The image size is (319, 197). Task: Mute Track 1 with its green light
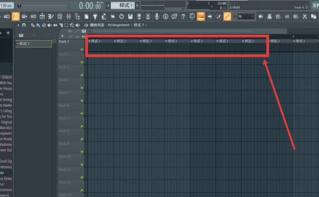(x=82, y=49)
